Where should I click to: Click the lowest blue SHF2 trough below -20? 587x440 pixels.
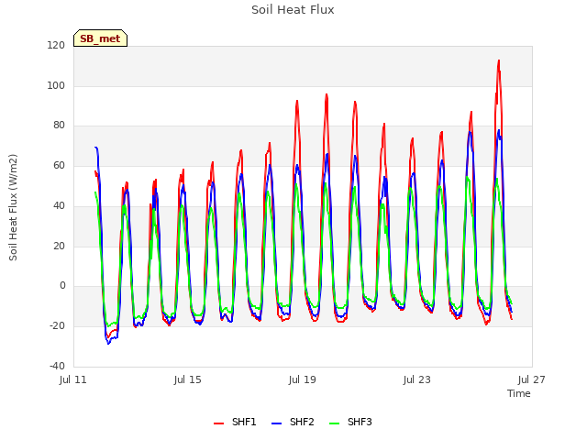coord(108,344)
